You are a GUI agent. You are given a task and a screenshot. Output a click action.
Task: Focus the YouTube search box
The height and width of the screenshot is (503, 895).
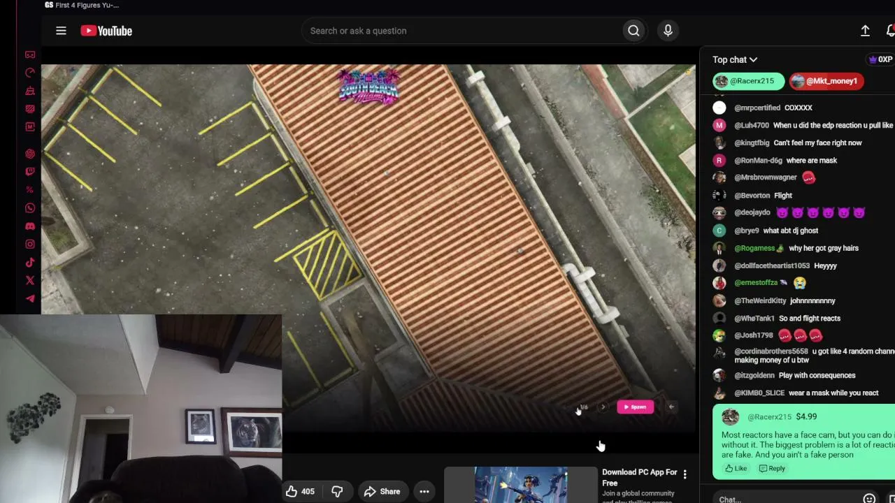[461, 31]
